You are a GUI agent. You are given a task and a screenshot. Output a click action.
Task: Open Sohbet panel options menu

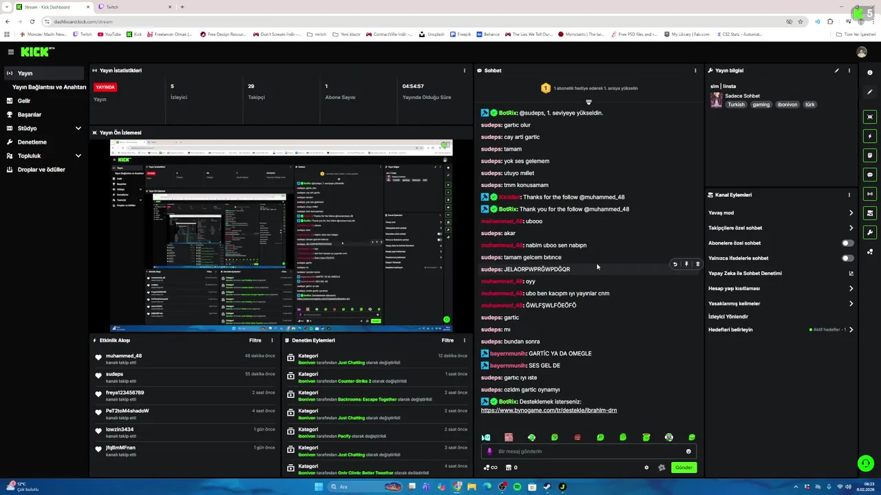(695, 70)
